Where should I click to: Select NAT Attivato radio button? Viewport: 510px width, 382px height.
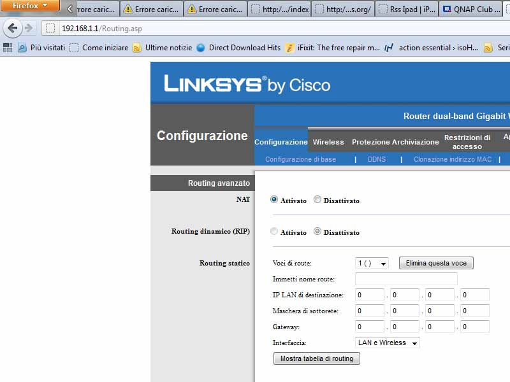coord(274,200)
